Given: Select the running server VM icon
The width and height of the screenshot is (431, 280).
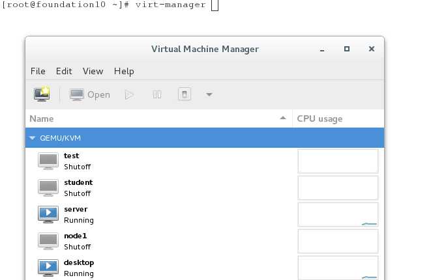Looking at the screenshot, I should 48,214.
